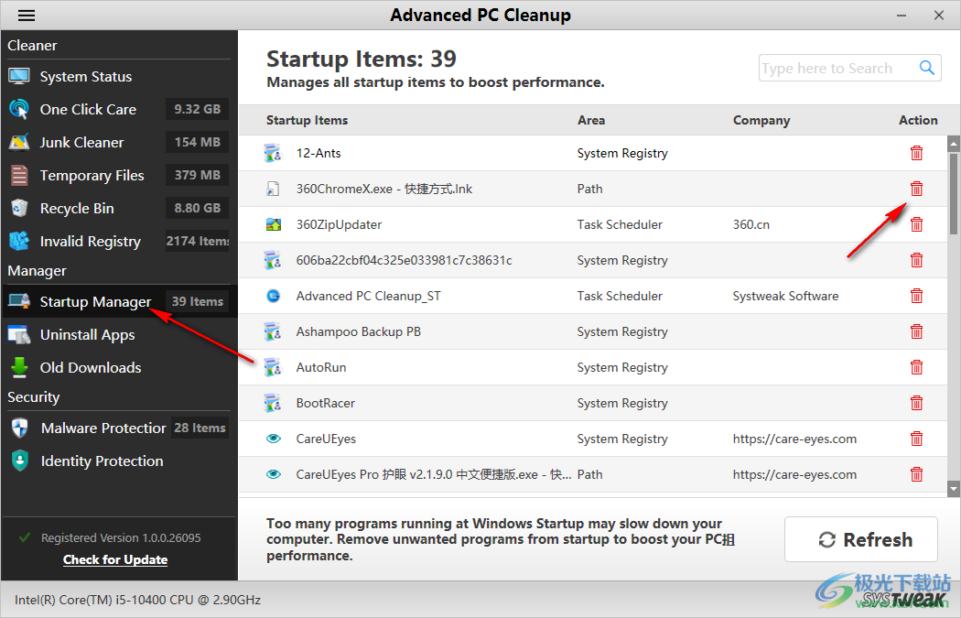Click the 360.cn company cell
This screenshot has height=618, width=961.
(x=751, y=224)
